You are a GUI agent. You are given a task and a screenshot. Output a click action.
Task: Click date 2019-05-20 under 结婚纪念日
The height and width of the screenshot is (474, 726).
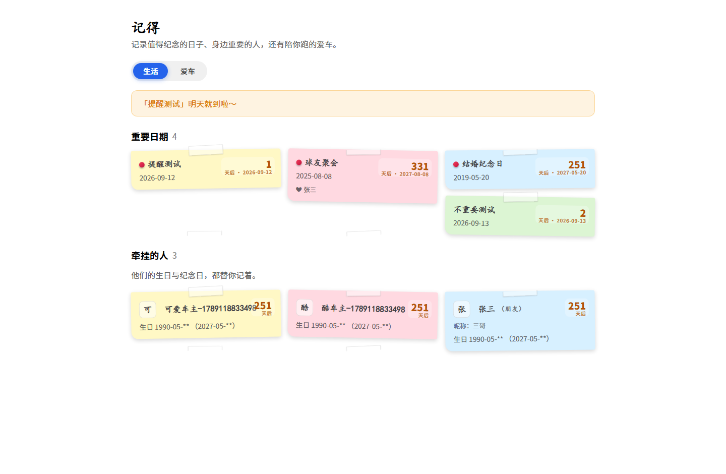click(471, 177)
